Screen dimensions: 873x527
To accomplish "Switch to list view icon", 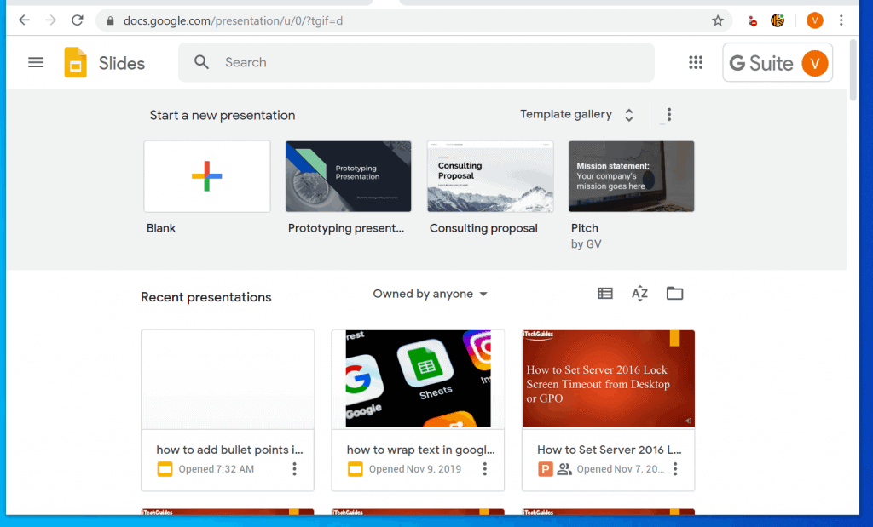I will coord(605,294).
